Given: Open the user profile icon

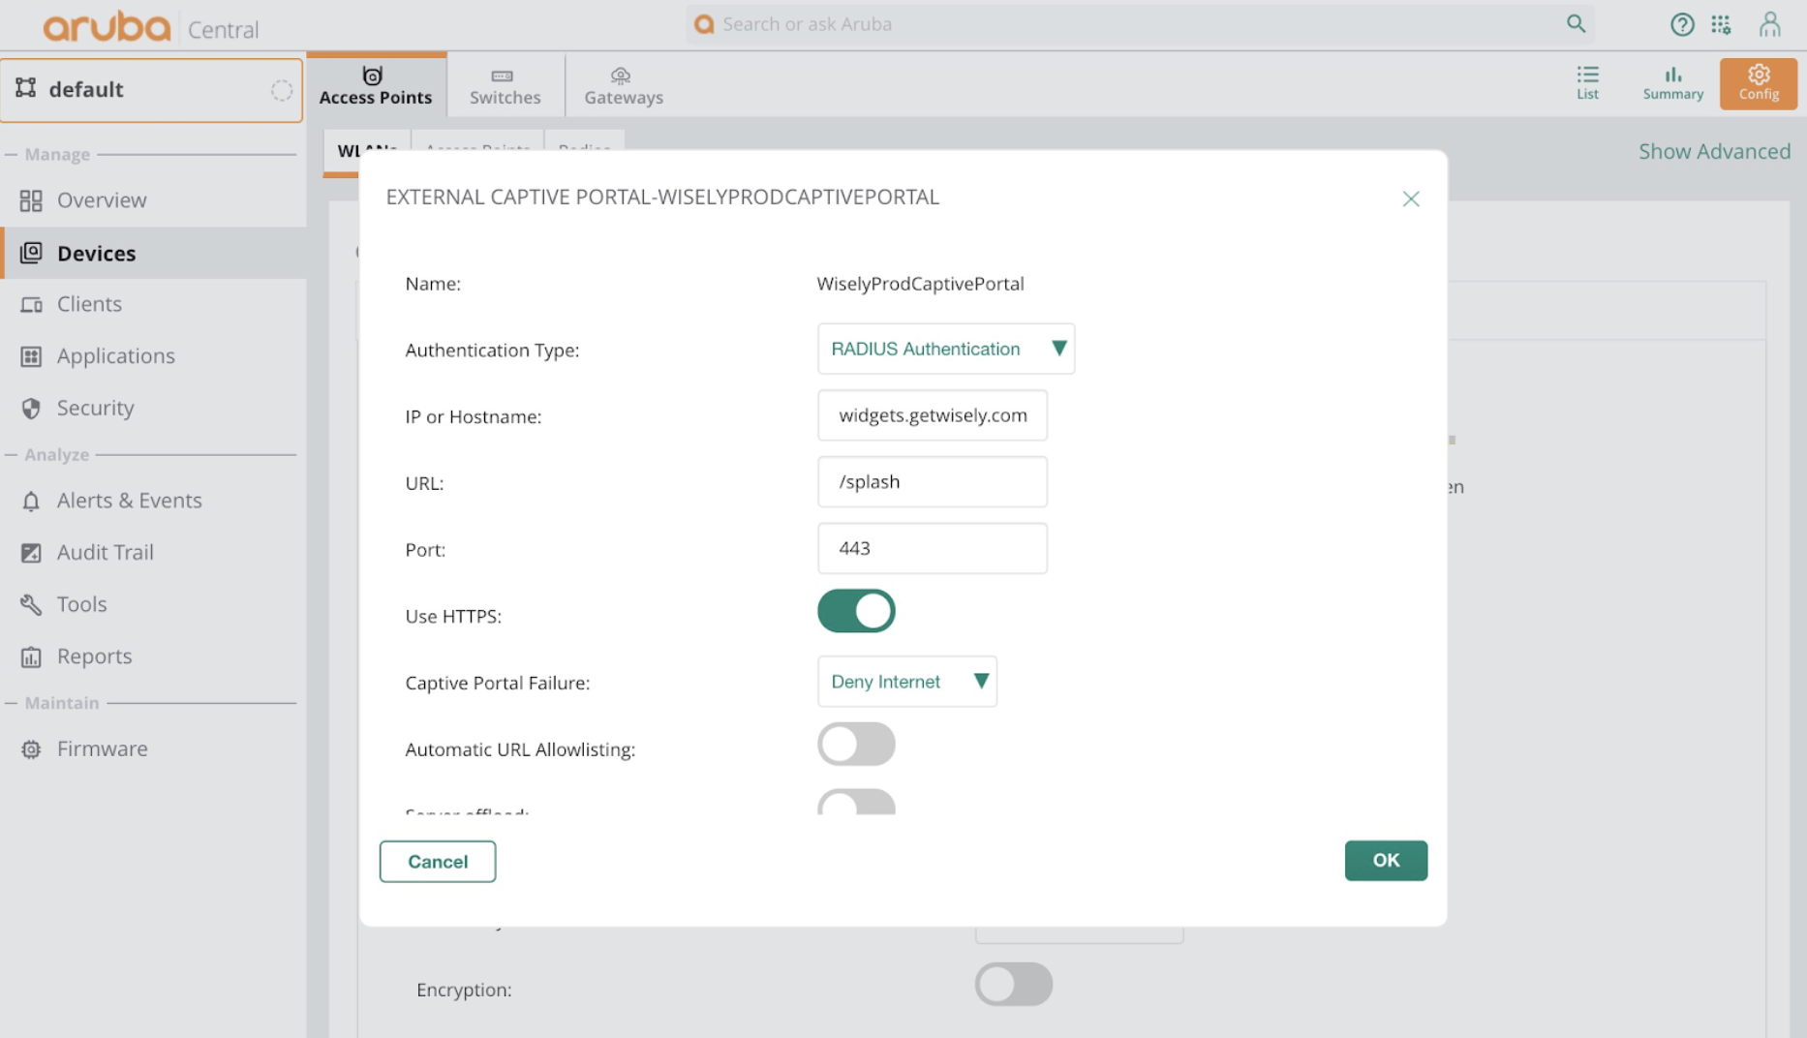Looking at the screenshot, I should 1769,24.
